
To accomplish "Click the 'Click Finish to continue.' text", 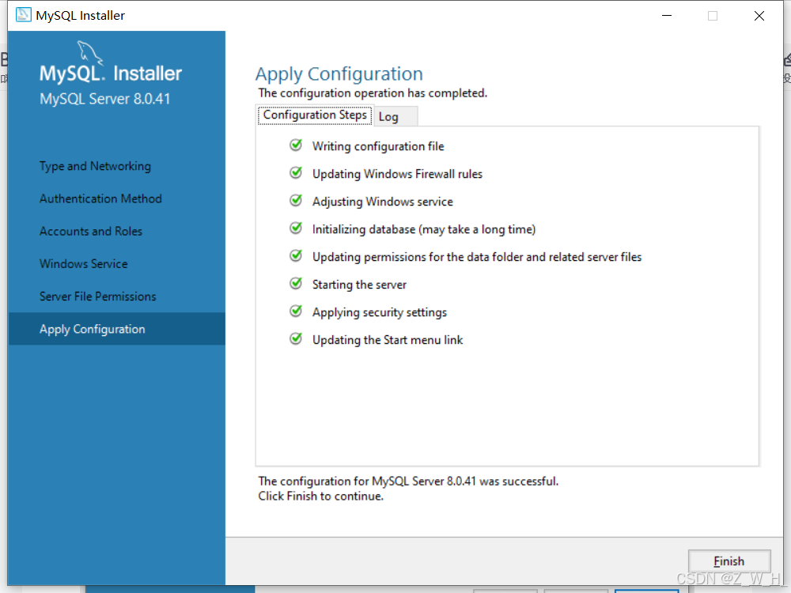I will (321, 497).
